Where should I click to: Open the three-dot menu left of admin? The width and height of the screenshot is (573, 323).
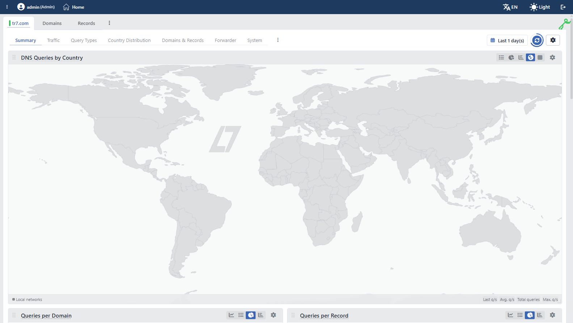7,7
